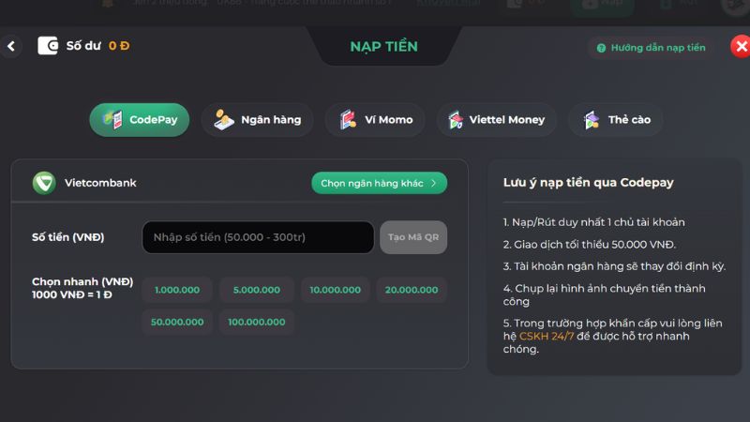Click Chọn nhanh (VNĐ) label
The image size is (750, 422).
click(x=82, y=282)
